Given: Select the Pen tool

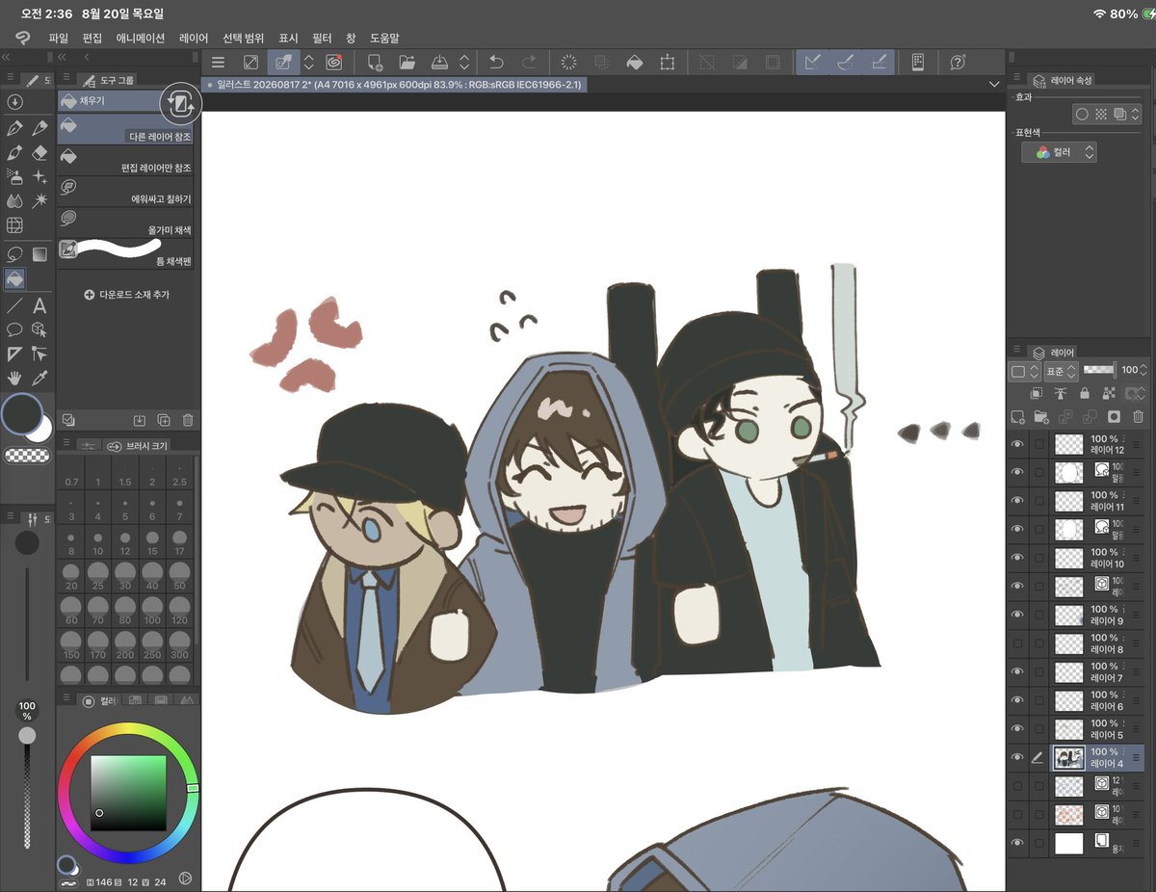Looking at the screenshot, I should pos(14,128).
